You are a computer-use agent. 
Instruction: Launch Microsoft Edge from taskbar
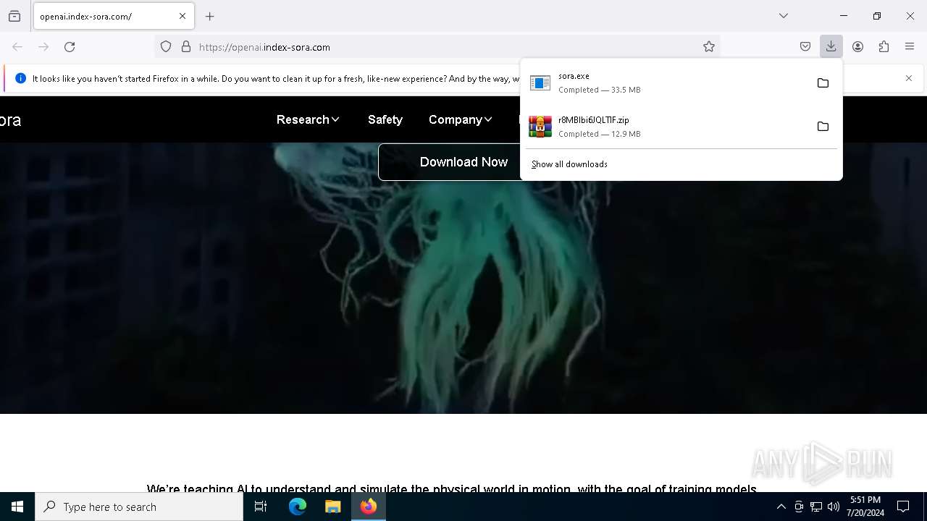[x=298, y=507]
